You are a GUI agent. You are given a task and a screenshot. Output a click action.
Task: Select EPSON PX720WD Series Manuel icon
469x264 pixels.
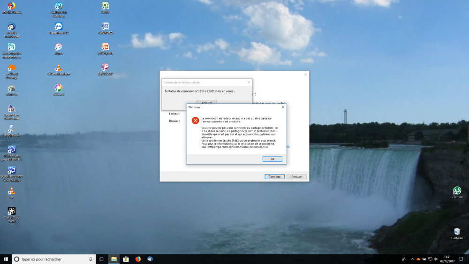(x=12, y=173)
